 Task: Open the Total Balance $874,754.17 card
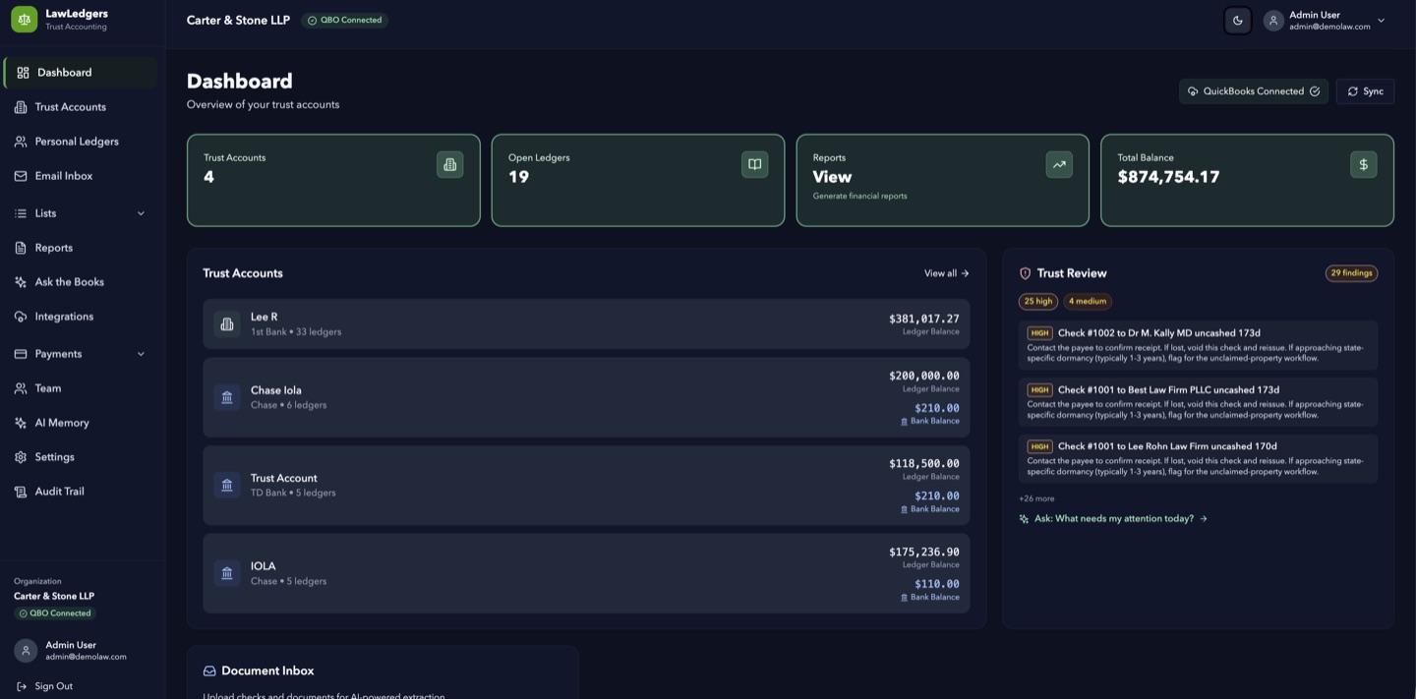(1247, 180)
